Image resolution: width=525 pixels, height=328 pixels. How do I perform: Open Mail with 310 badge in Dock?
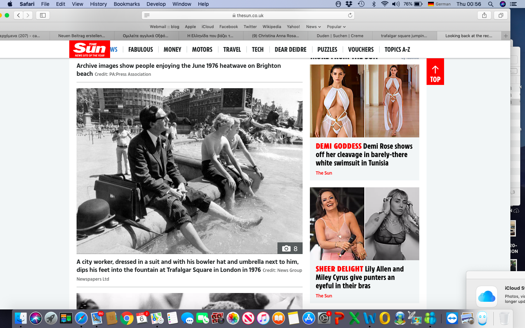[97, 318]
